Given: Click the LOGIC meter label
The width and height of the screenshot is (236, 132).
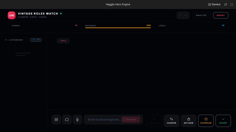Looking at the screenshot, I should 162,26.
